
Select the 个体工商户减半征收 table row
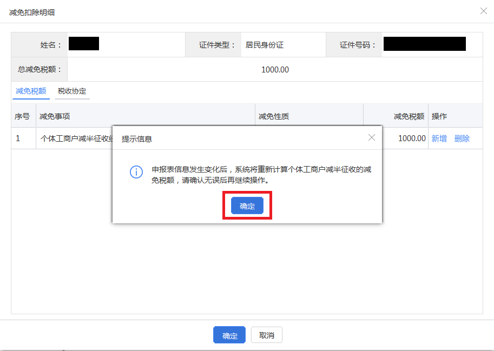(70, 138)
